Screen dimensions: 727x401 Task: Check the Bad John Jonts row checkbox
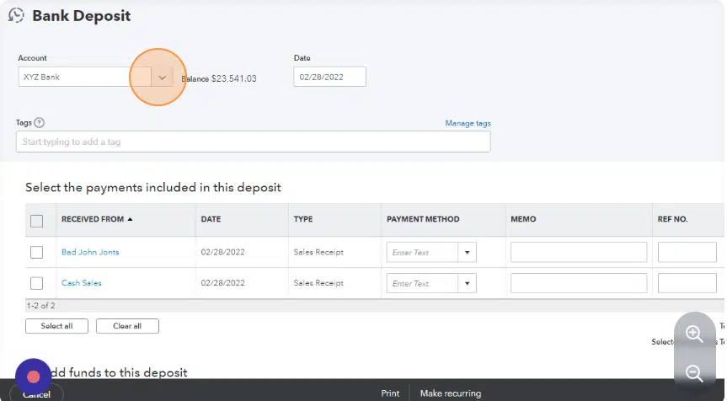coord(36,252)
